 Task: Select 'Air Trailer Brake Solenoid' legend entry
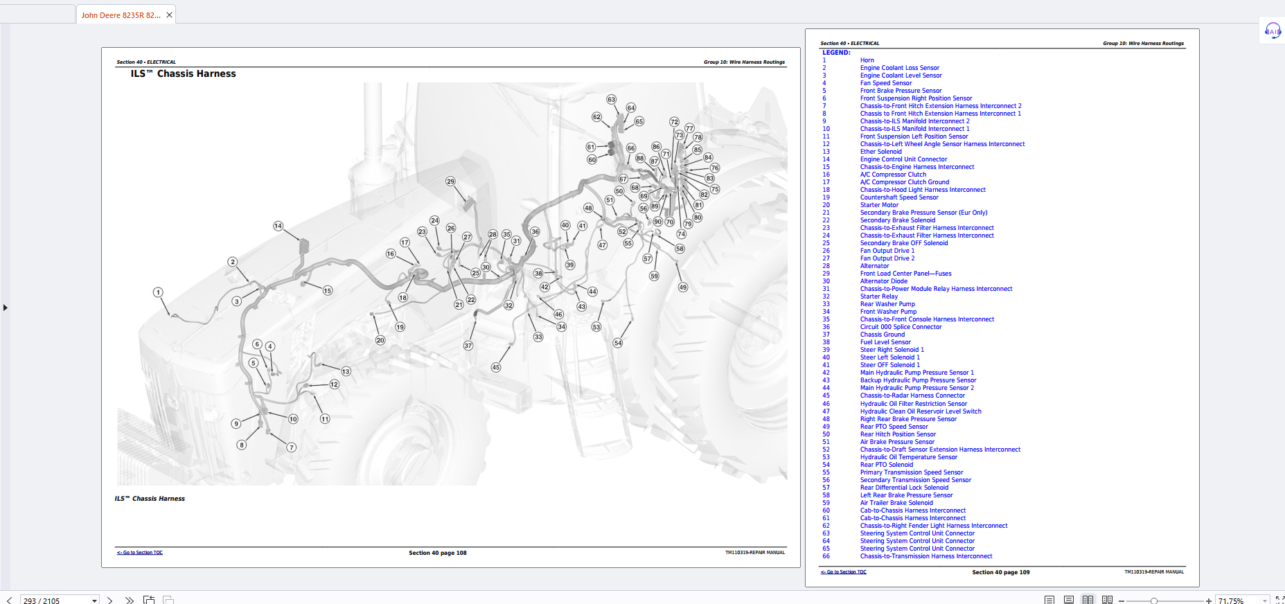[896, 503]
